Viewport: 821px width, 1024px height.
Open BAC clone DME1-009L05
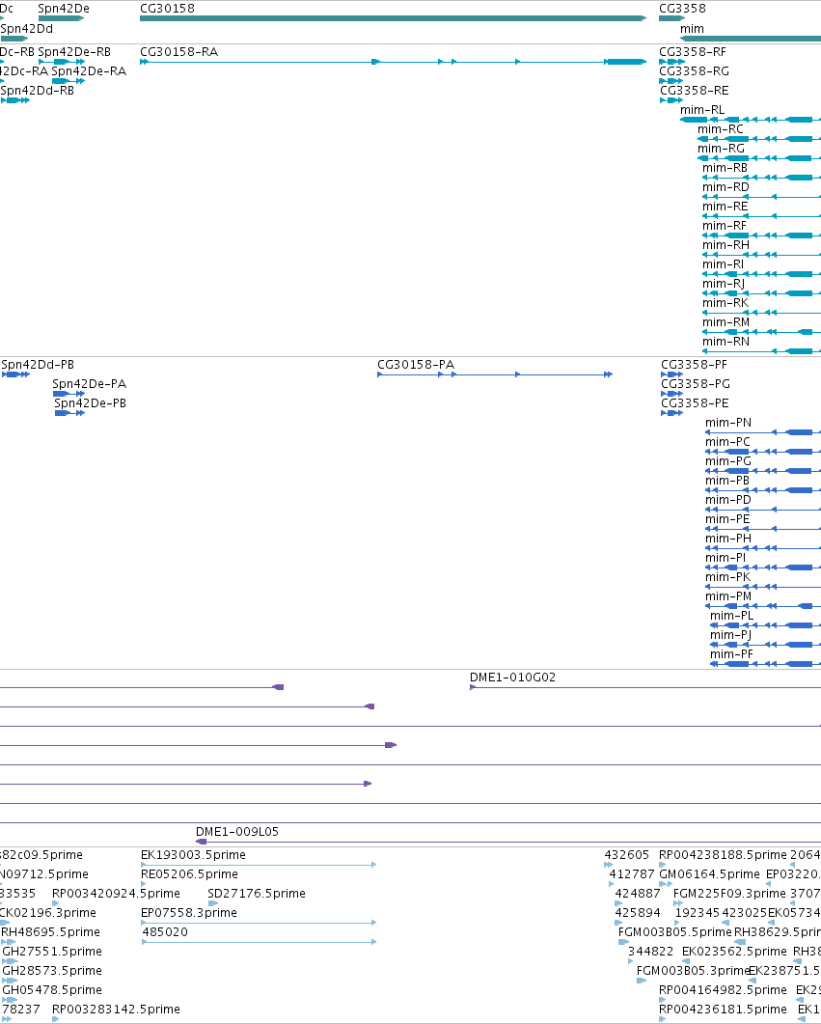click(x=237, y=831)
